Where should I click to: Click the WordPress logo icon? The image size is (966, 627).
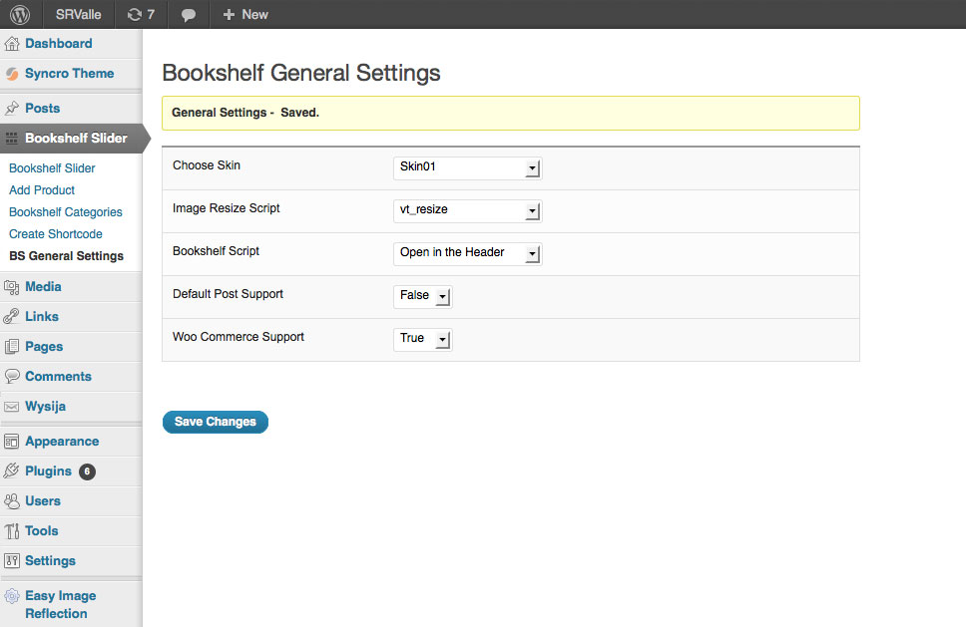click(x=20, y=15)
